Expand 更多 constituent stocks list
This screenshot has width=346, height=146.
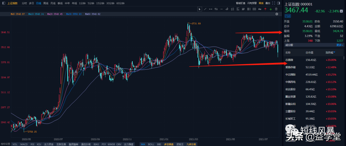pos(340,45)
